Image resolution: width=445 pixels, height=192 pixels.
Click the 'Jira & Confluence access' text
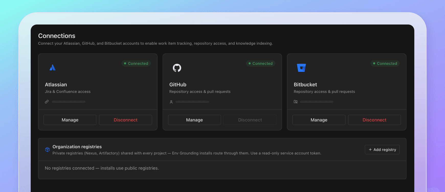[x=68, y=92]
